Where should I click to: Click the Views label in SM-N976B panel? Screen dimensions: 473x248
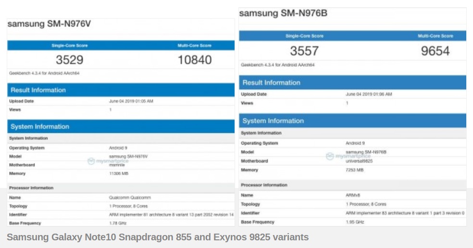click(247, 103)
